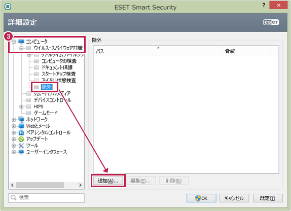291x211 pixels.
Task: Click the Parental Control icon
Action: click(x=21, y=132)
